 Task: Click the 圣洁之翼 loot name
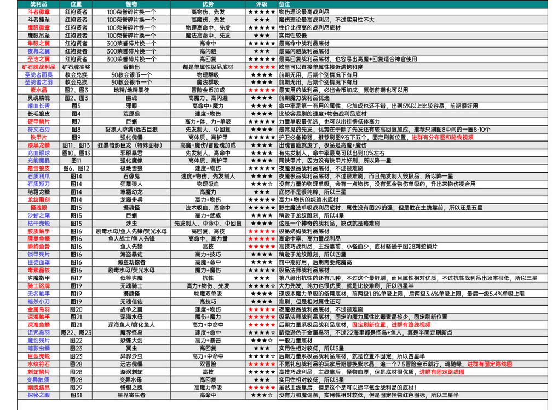38,59
